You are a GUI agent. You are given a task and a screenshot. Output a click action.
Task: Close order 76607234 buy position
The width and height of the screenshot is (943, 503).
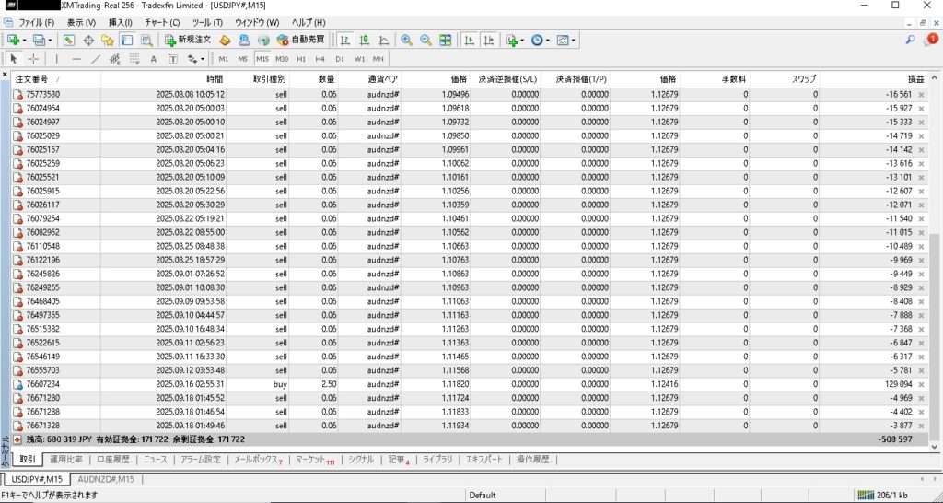[921, 384]
